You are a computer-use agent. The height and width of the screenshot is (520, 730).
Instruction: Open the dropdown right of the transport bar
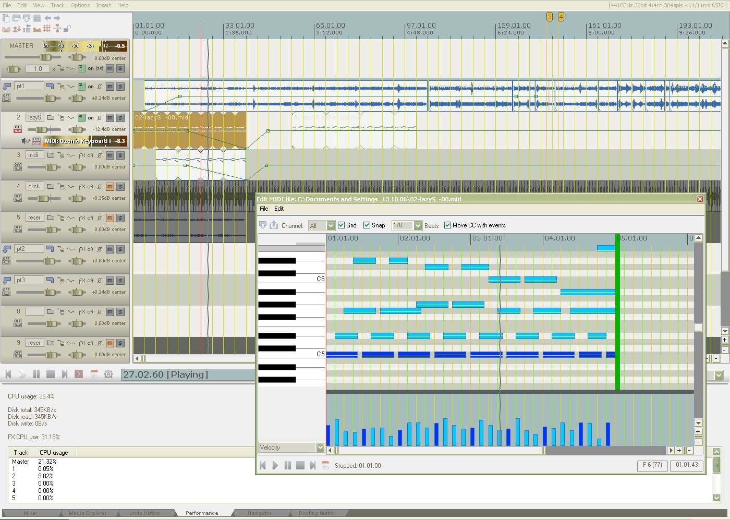tap(719, 375)
